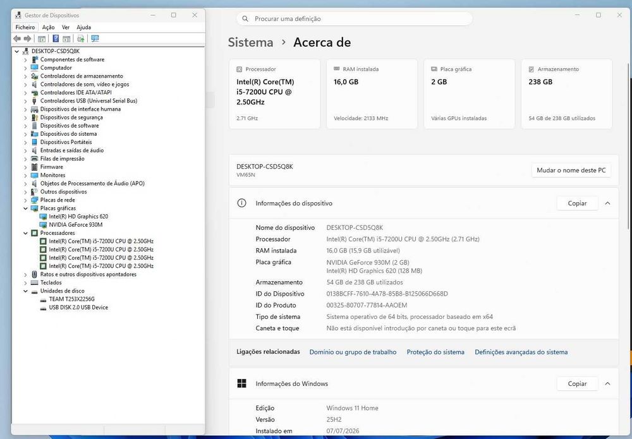Click the Forward arrow in Device Manager toolbar
Viewport: 632px width, 439px height.
(x=27, y=39)
